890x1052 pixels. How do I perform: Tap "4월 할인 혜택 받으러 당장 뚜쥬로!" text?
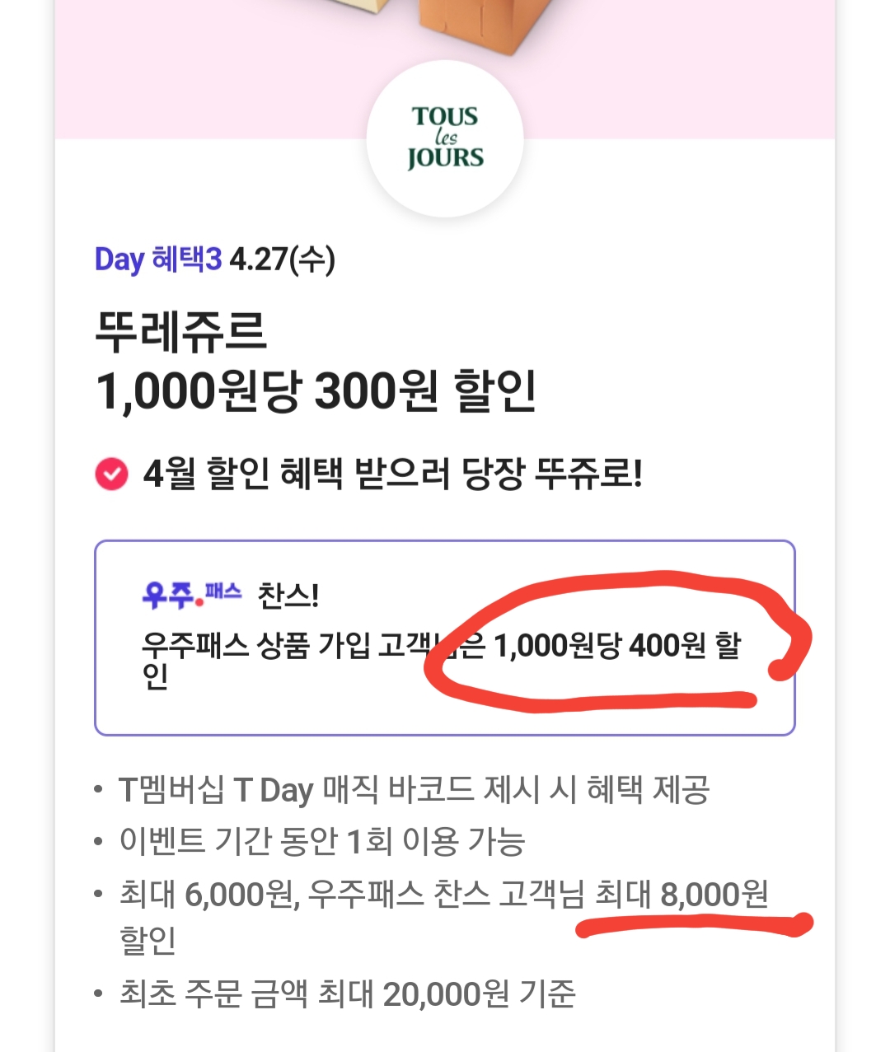point(392,474)
